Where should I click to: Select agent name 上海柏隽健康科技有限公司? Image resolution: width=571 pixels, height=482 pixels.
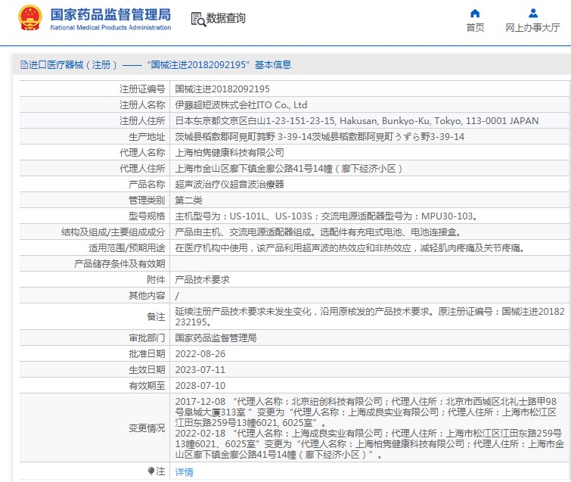(229, 153)
